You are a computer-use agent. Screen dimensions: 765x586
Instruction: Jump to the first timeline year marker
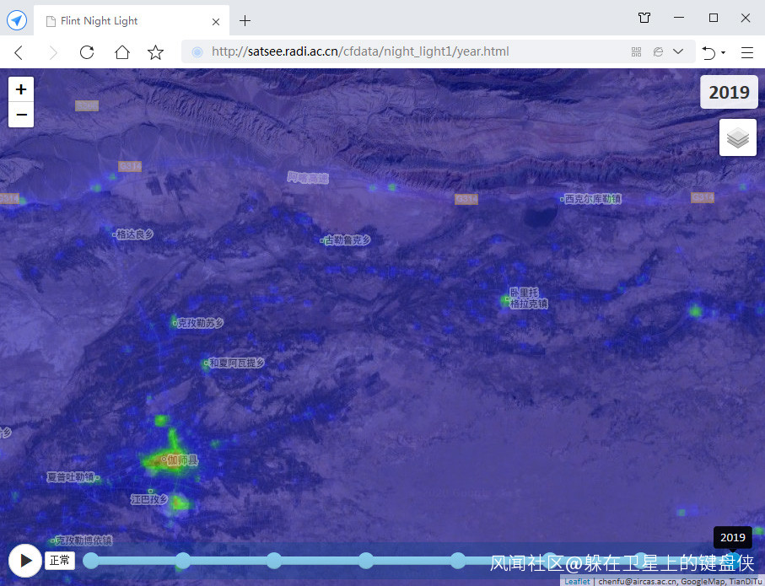(91, 561)
